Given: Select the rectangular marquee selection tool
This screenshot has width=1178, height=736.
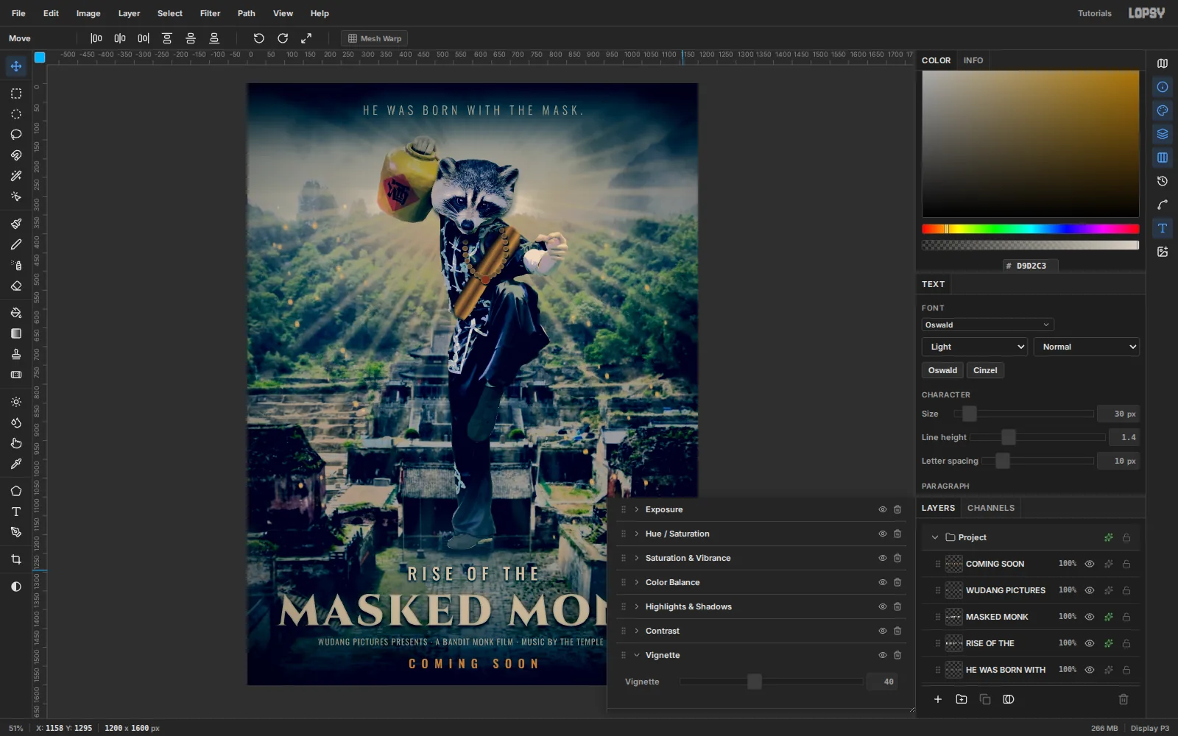Looking at the screenshot, I should [x=15, y=93].
